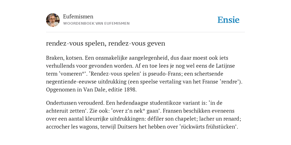291x145 pixels.
Task: Click the horizontal divider under the header
Action: (x=145, y=32)
